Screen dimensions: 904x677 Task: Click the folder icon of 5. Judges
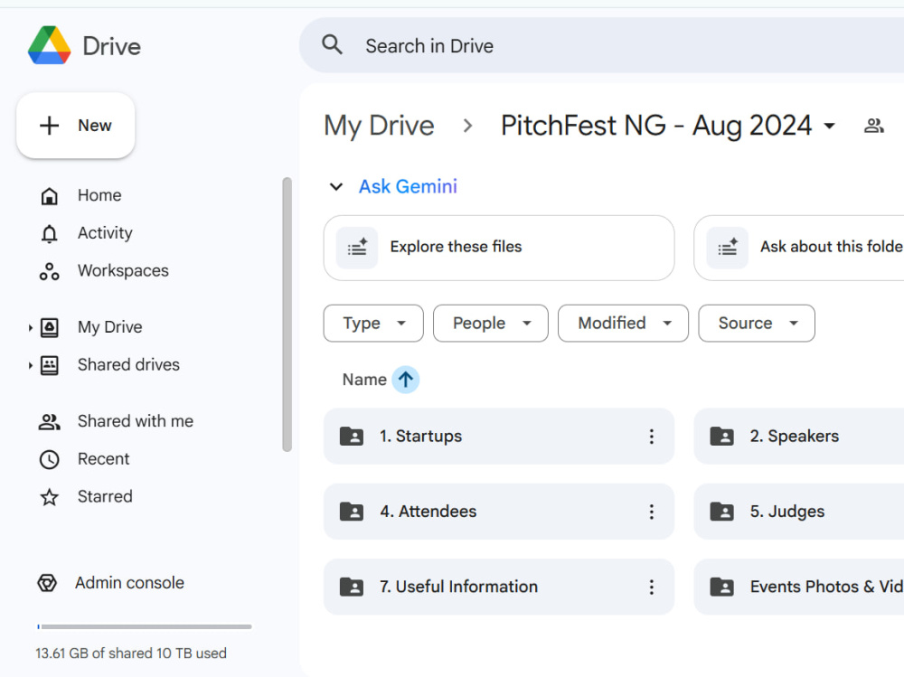click(721, 512)
